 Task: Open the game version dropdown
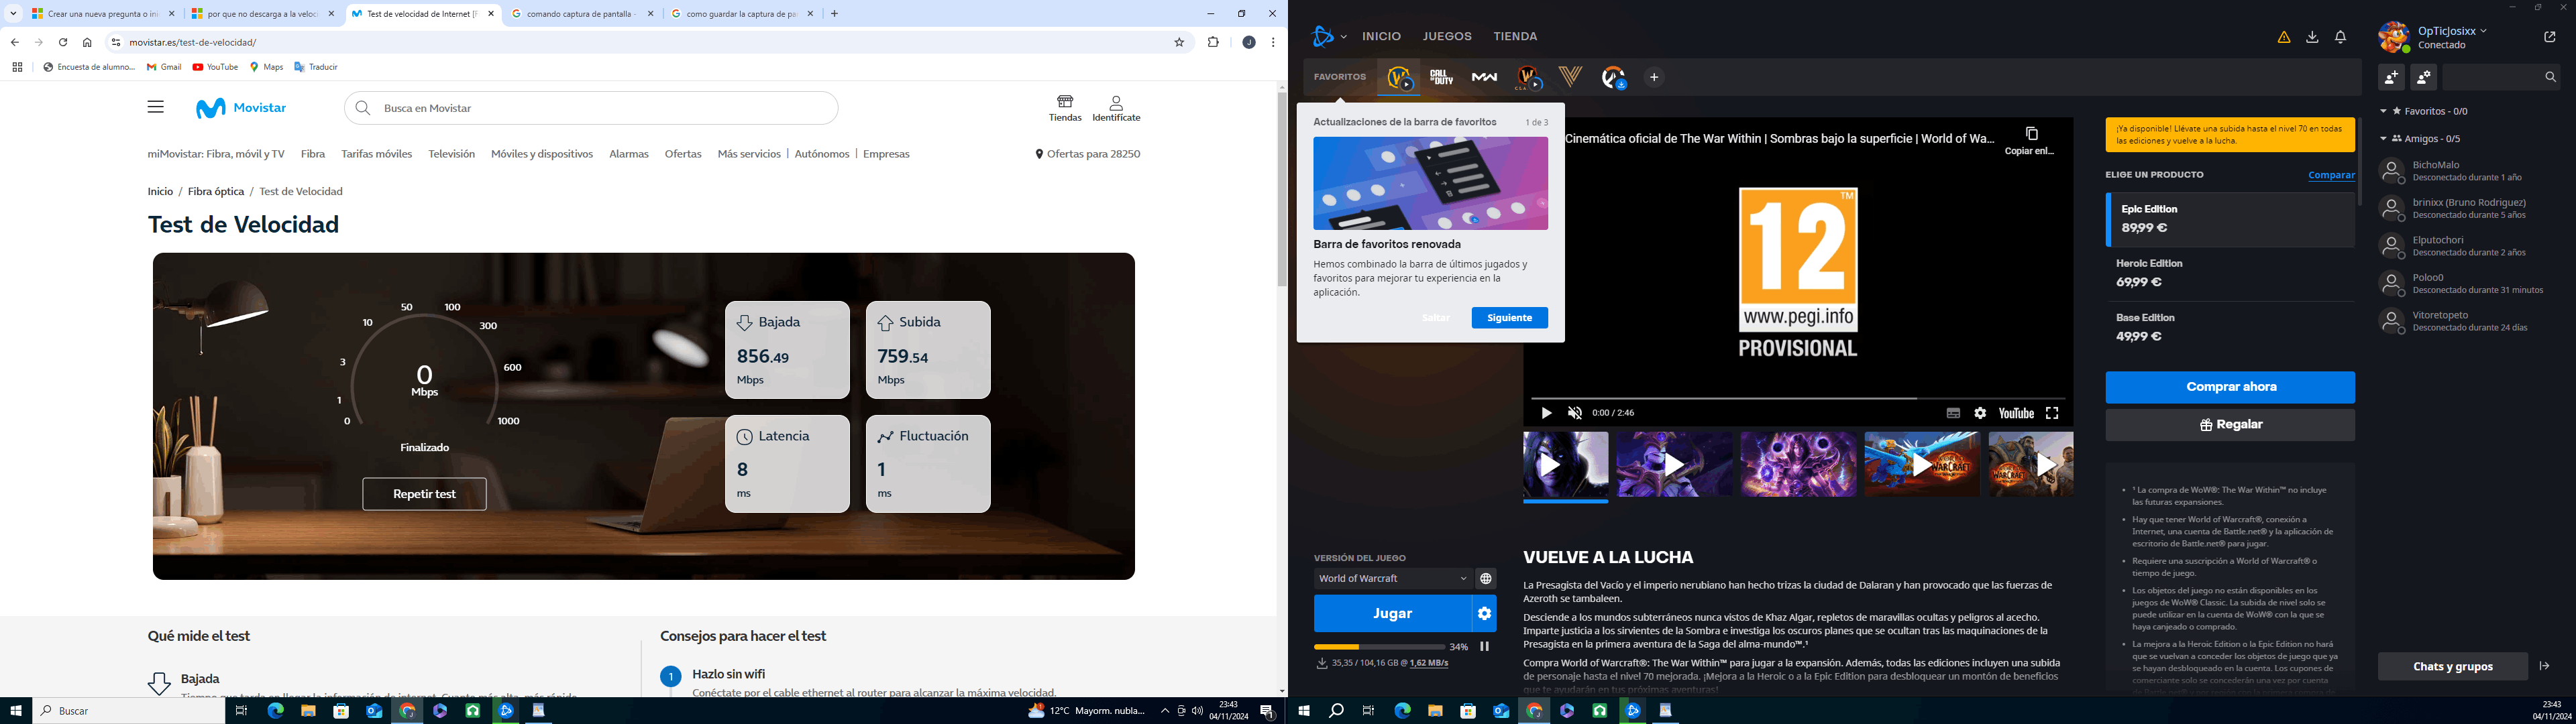[x=1392, y=579]
